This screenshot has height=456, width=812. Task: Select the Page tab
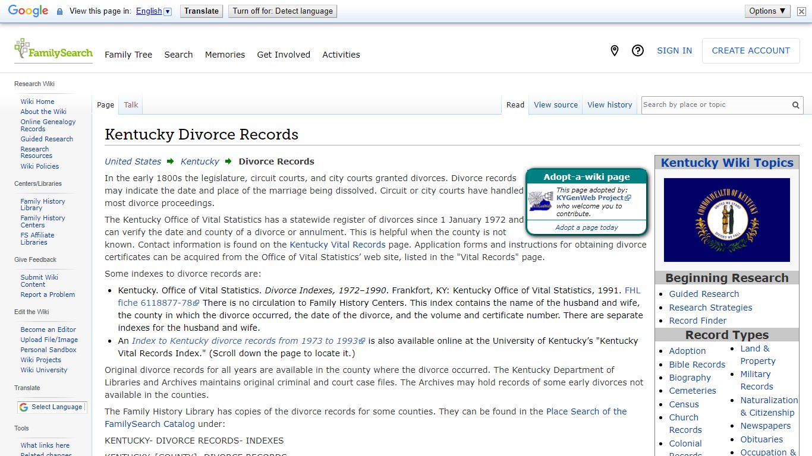105,105
